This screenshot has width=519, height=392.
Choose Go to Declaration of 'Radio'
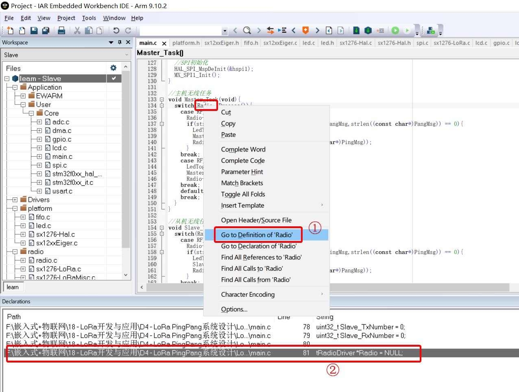coord(259,246)
